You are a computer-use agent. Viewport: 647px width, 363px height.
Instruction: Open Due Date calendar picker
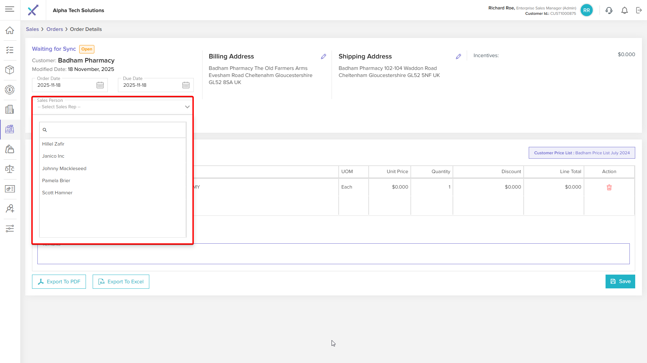(186, 85)
